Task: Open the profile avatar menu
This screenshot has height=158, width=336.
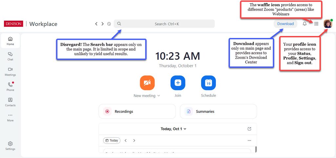Action: pyautogui.click(x=328, y=24)
